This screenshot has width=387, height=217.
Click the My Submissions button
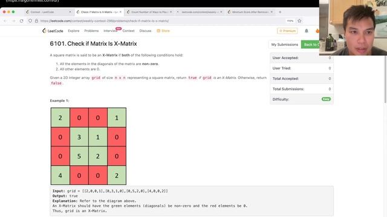[x=285, y=45]
